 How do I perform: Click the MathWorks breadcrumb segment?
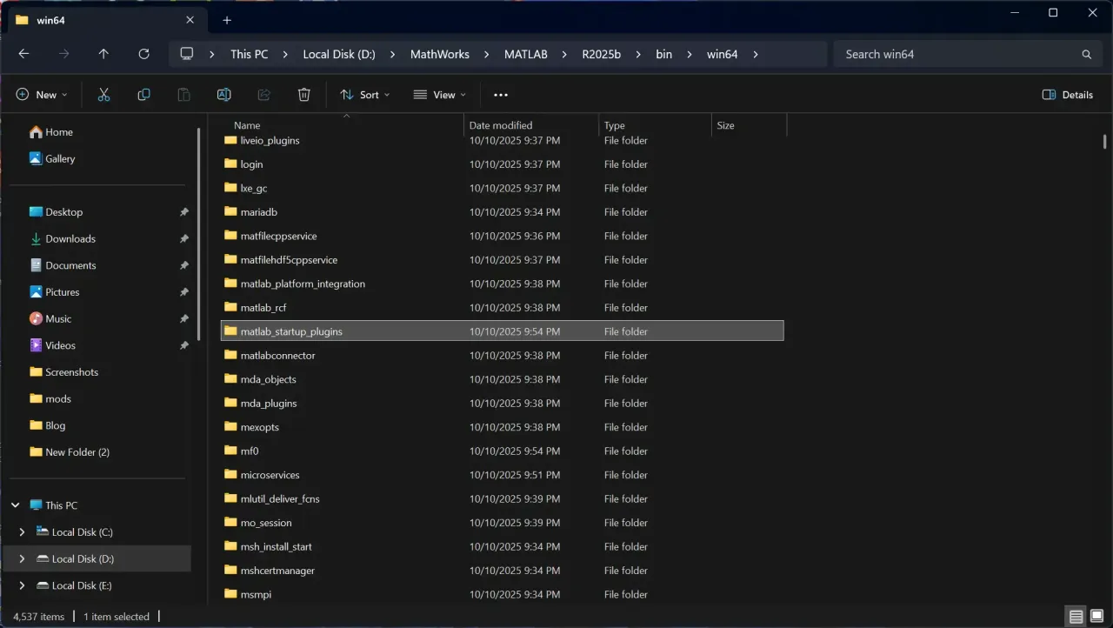440,54
